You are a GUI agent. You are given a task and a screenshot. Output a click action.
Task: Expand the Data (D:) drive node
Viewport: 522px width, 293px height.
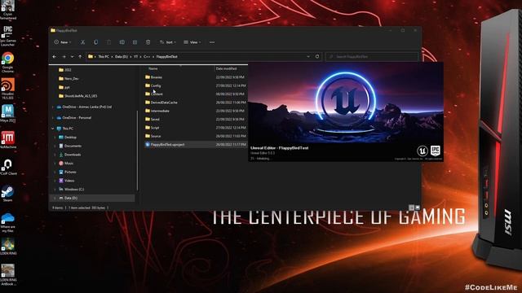pyautogui.click(x=55, y=198)
